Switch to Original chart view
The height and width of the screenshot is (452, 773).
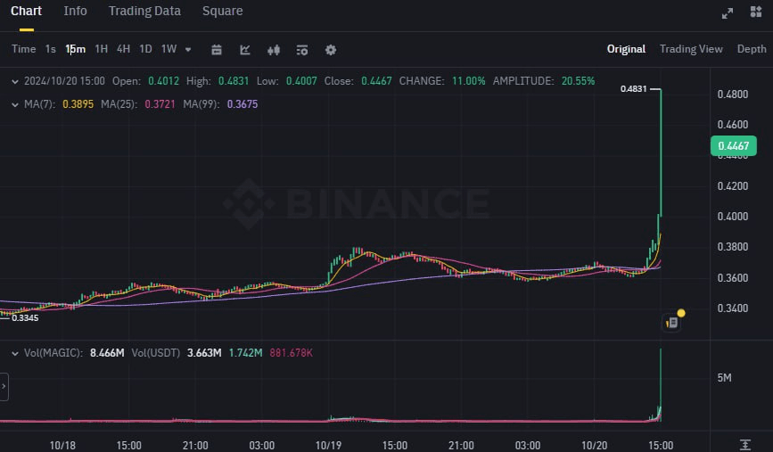coord(626,49)
